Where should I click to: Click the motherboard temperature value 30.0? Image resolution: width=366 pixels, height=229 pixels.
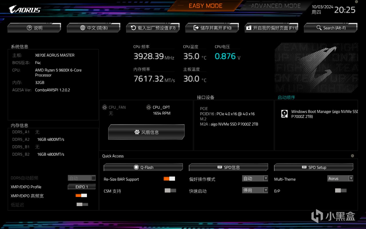[191, 79]
